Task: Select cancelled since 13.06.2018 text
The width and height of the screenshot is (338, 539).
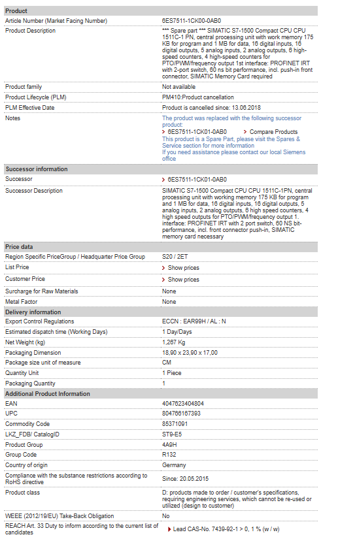Action: pyautogui.click(x=211, y=108)
